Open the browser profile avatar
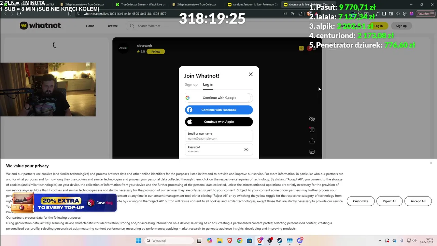 tap(411, 14)
